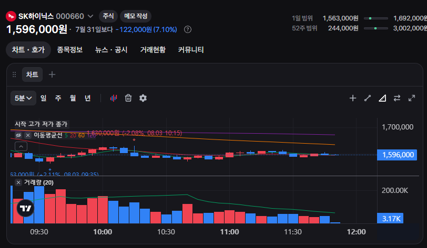This screenshot has height=248, width=427.
Task: Expand the stock selector chevron next to 000660
Action: 90,16
